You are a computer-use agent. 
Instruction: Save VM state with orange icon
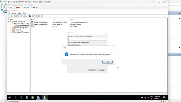(19, 8)
